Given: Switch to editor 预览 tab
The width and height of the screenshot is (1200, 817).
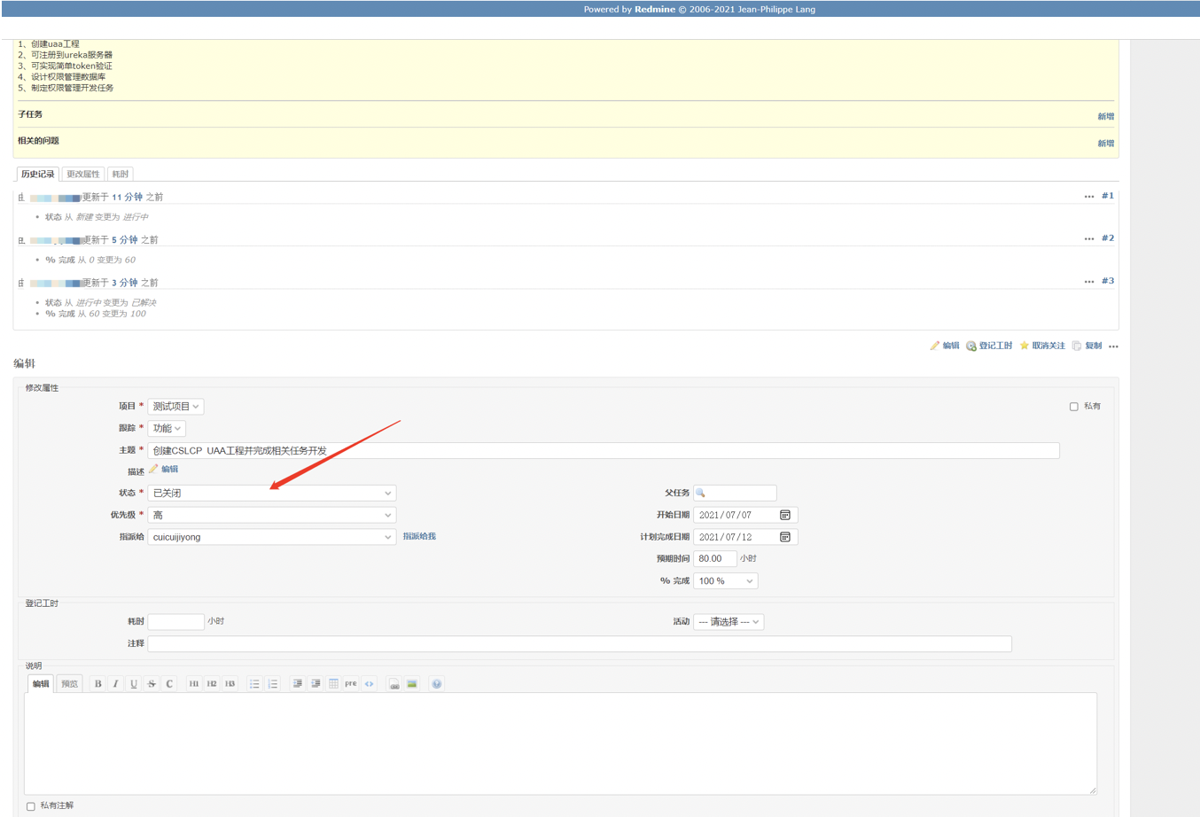Looking at the screenshot, I should (x=70, y=684).
